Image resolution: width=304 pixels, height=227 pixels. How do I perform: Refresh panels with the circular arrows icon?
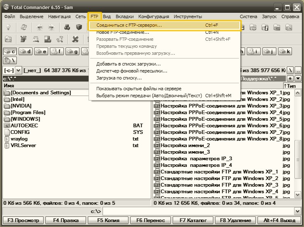coord(24,27)
